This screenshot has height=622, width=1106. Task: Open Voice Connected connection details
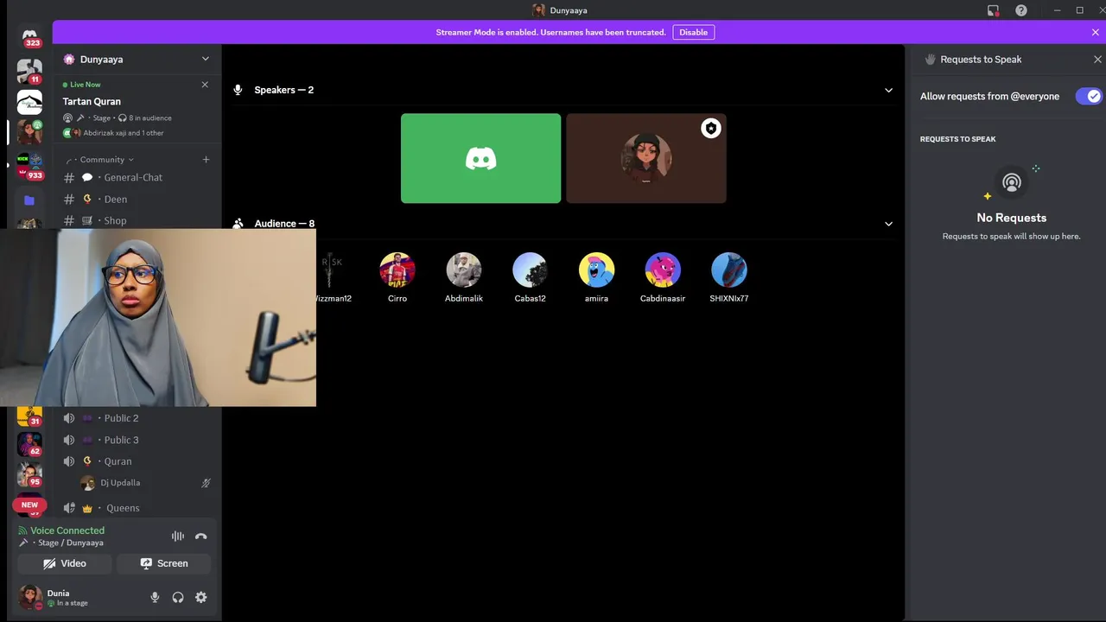pos(67,530)
